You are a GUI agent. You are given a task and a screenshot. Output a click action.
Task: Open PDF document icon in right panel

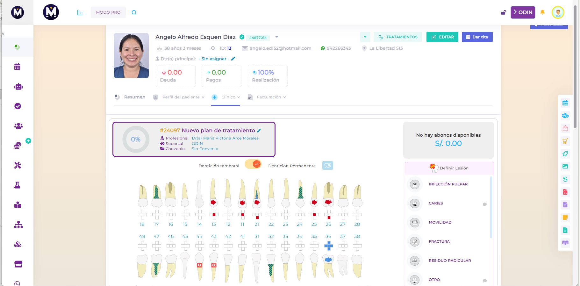point(565,192)
